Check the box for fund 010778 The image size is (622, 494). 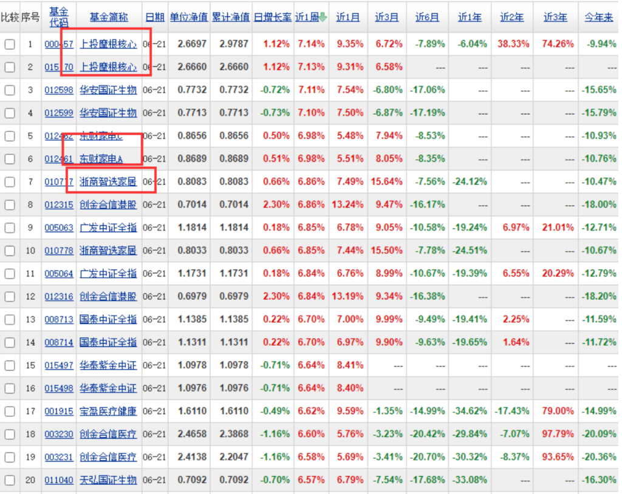coord(10,251)
